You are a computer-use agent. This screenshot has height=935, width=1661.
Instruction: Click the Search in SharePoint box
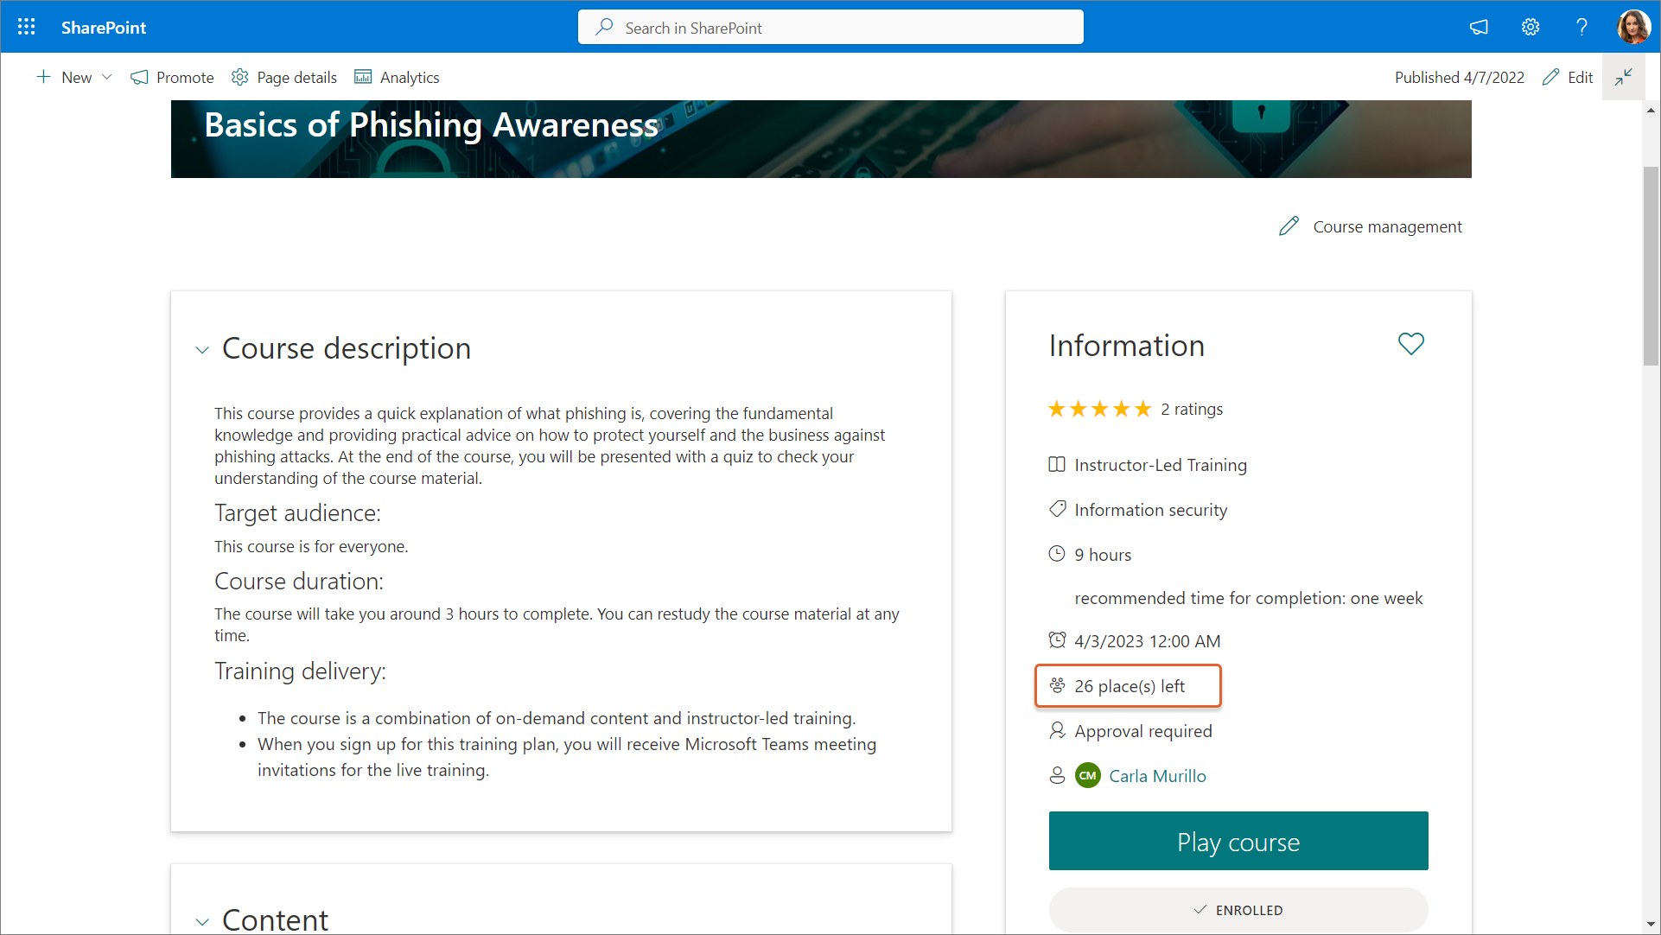coord(830,28)
